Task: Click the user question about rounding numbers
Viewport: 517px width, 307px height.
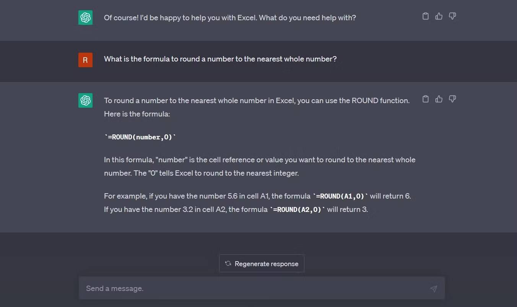Action: (220, 59)
